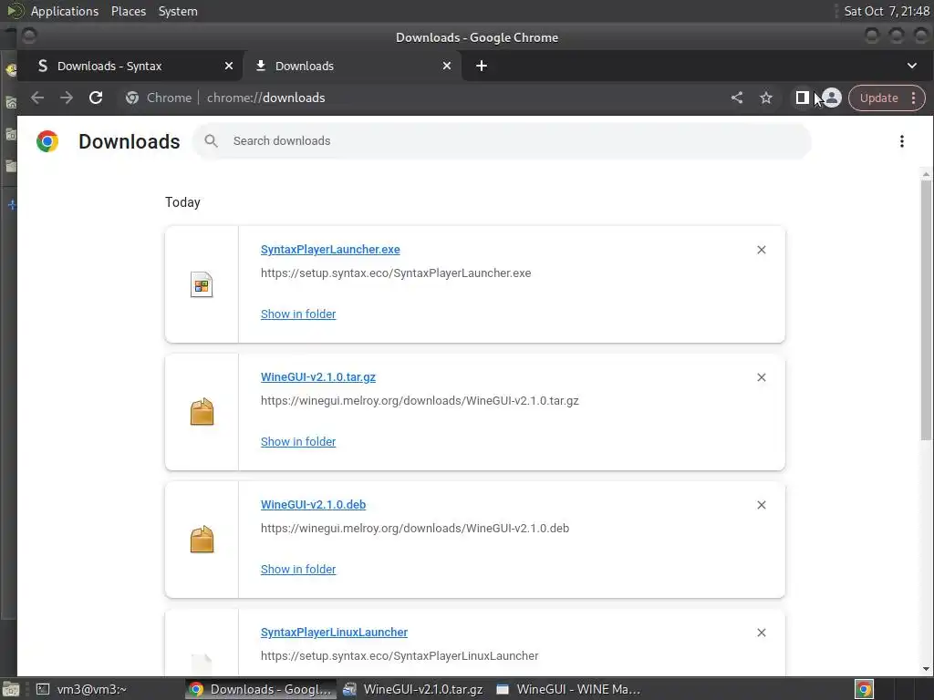Switch to the vm3@vm3 terminal in taskbar
934x700 pixels.
(81, 689)
